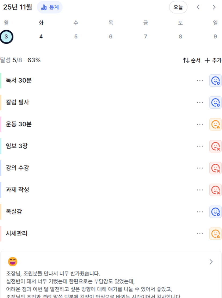
Task: Expand the diary note with chevron
Action: [x=211, y=262]
